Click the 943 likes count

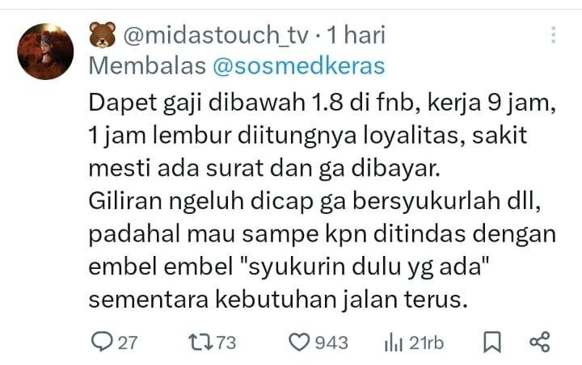point(331,342)
